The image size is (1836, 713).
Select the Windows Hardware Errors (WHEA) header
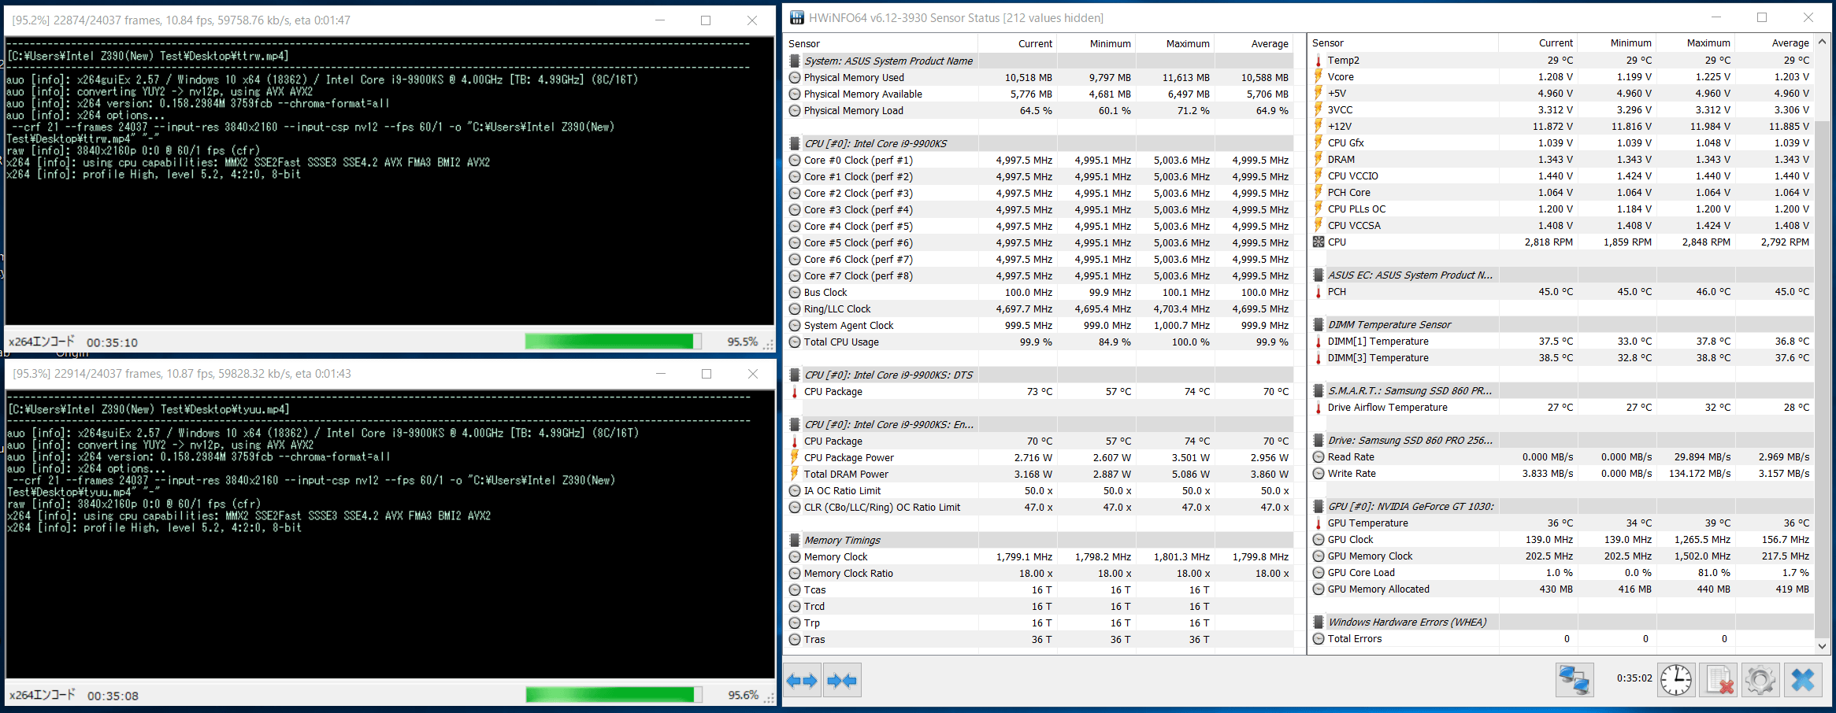click(1562, 622)
